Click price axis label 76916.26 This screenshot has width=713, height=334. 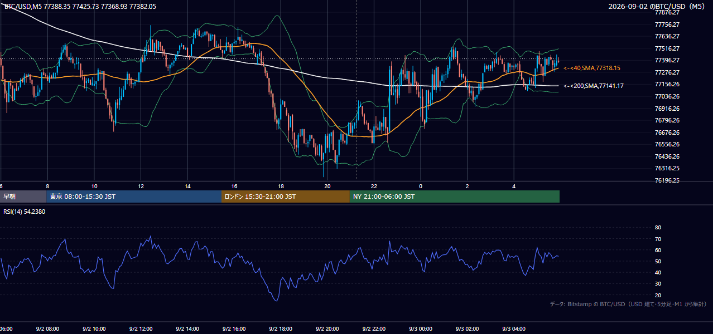click(x=667, y=109)
